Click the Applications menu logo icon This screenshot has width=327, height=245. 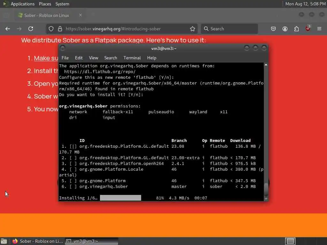tap(6, 4)
